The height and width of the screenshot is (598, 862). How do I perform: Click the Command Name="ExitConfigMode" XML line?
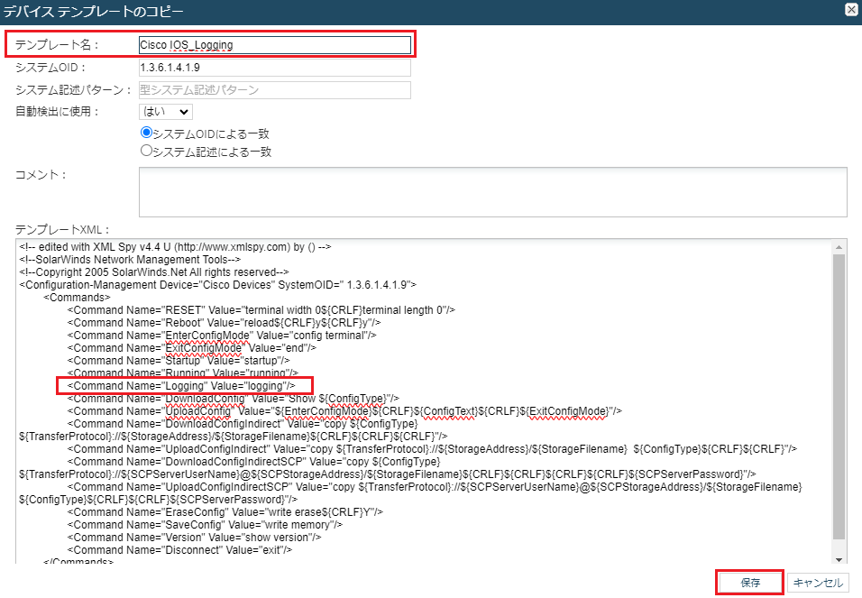192,348
